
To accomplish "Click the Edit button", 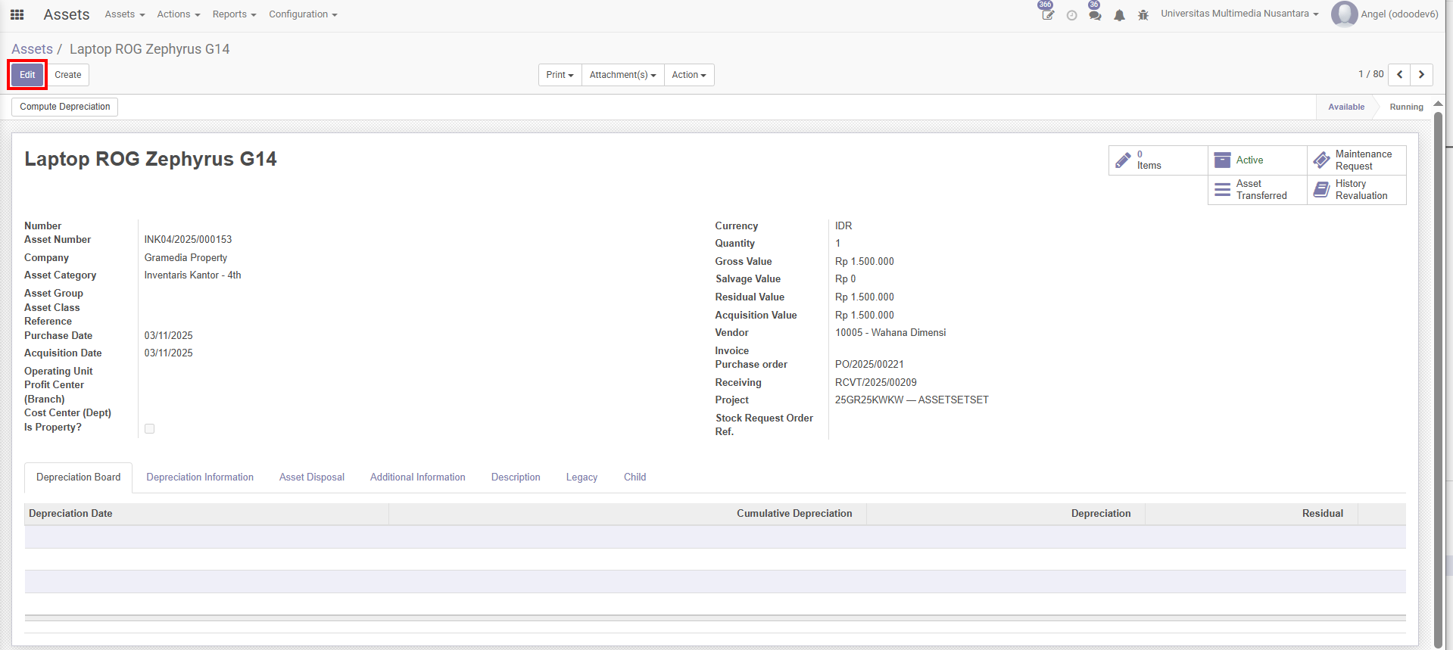I will 27,75.
